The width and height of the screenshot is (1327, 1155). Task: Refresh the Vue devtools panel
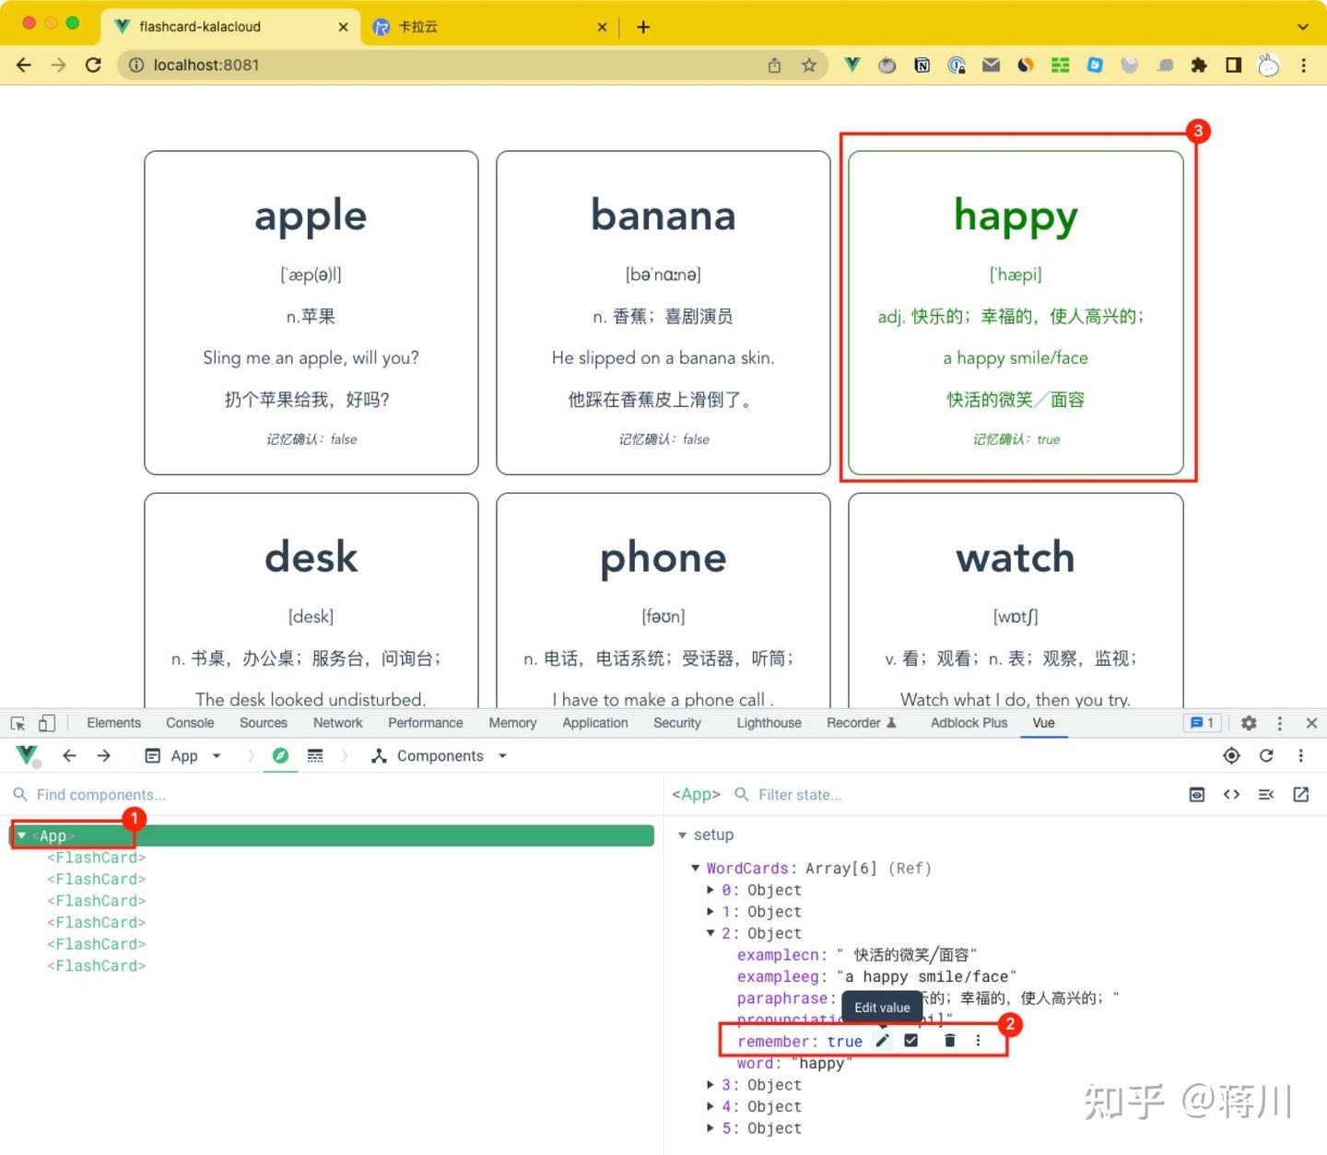click(1266, 755)
